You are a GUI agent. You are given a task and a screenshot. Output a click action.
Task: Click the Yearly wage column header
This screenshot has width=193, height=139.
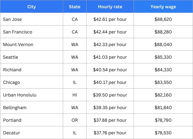point(163,7)
